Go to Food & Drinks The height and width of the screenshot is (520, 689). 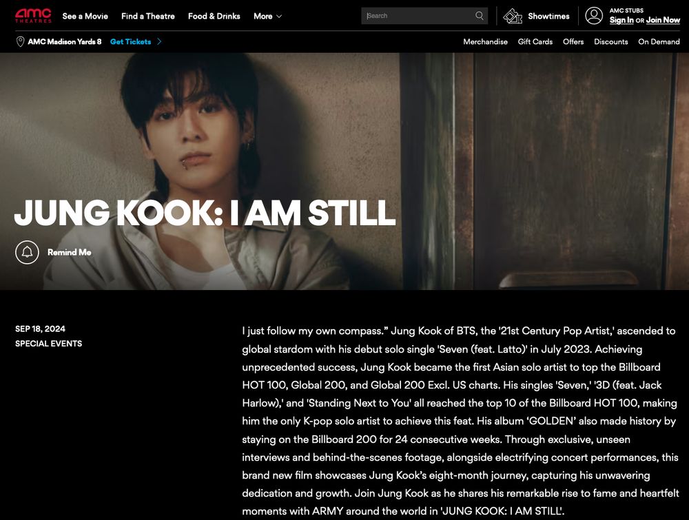[x=214, y=17]
